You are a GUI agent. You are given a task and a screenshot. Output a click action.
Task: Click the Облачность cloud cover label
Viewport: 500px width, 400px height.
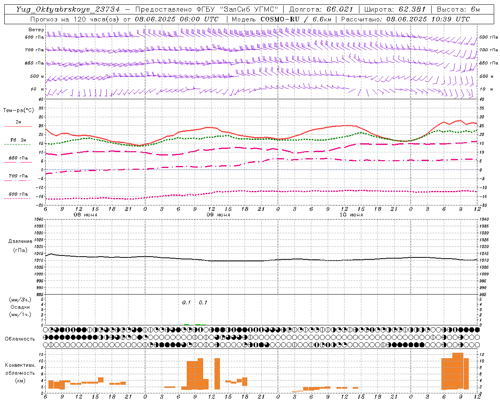click(x=20, y=339)
